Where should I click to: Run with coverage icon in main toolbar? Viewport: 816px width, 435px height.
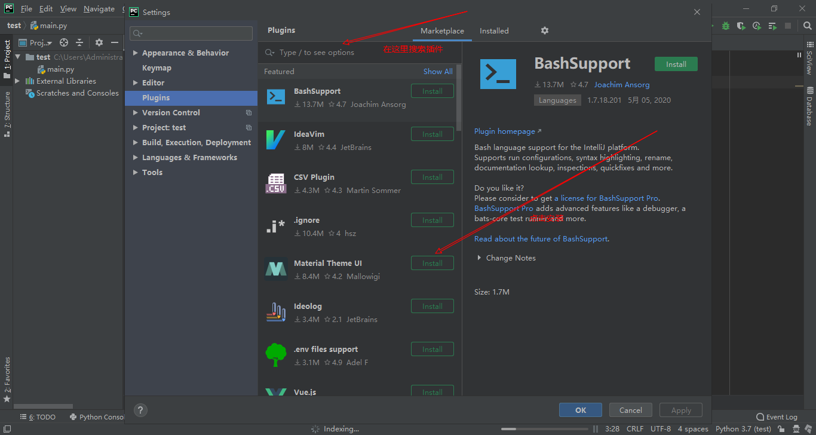click(x=741, y=26)
